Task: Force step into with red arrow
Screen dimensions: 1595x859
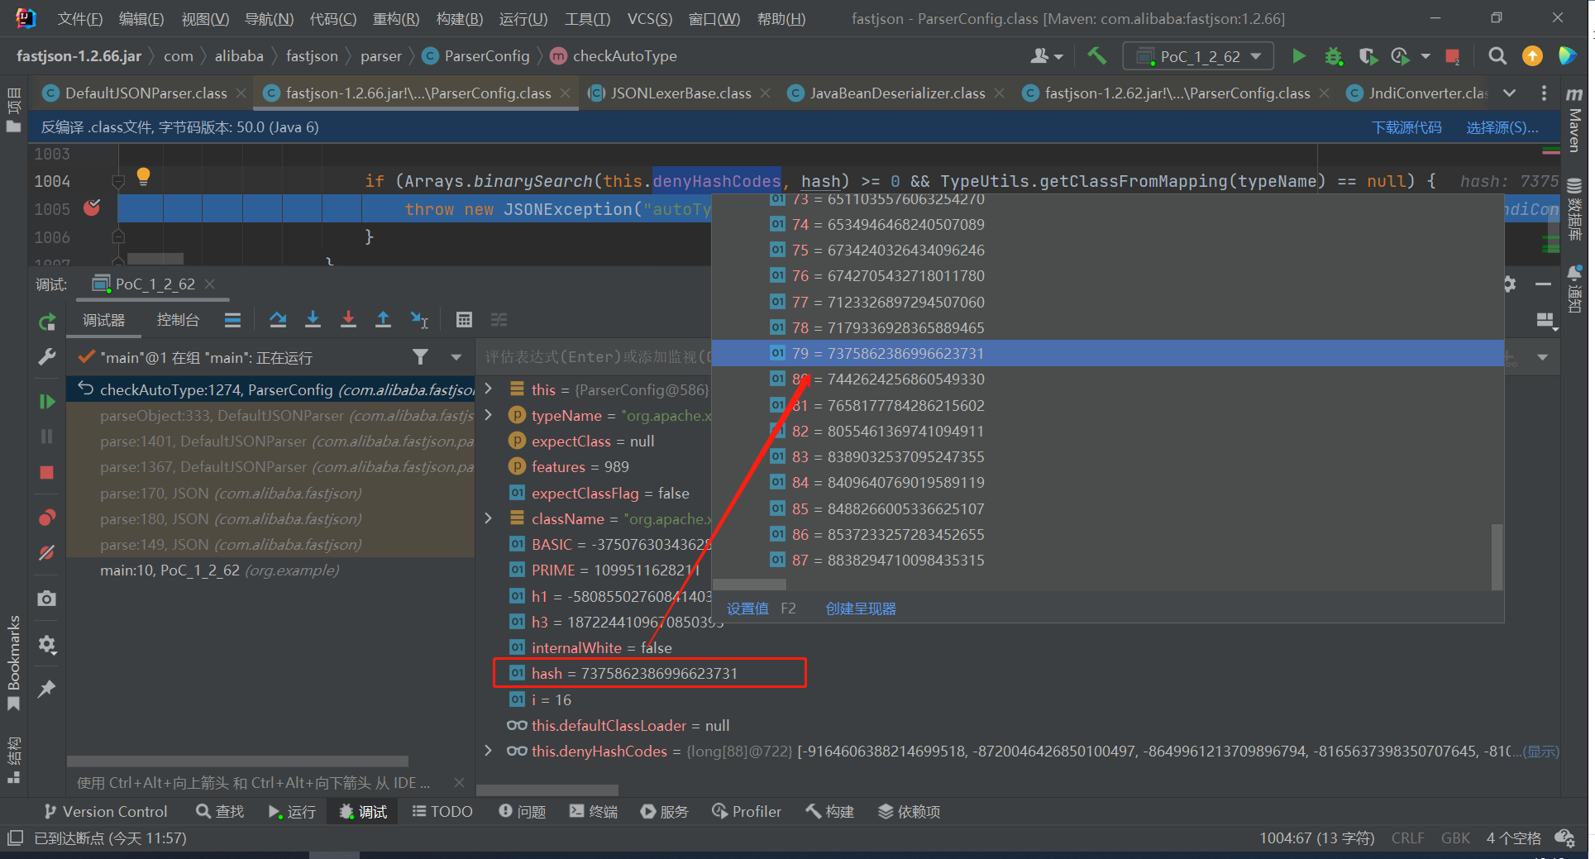Action: [x=348, y=319]
